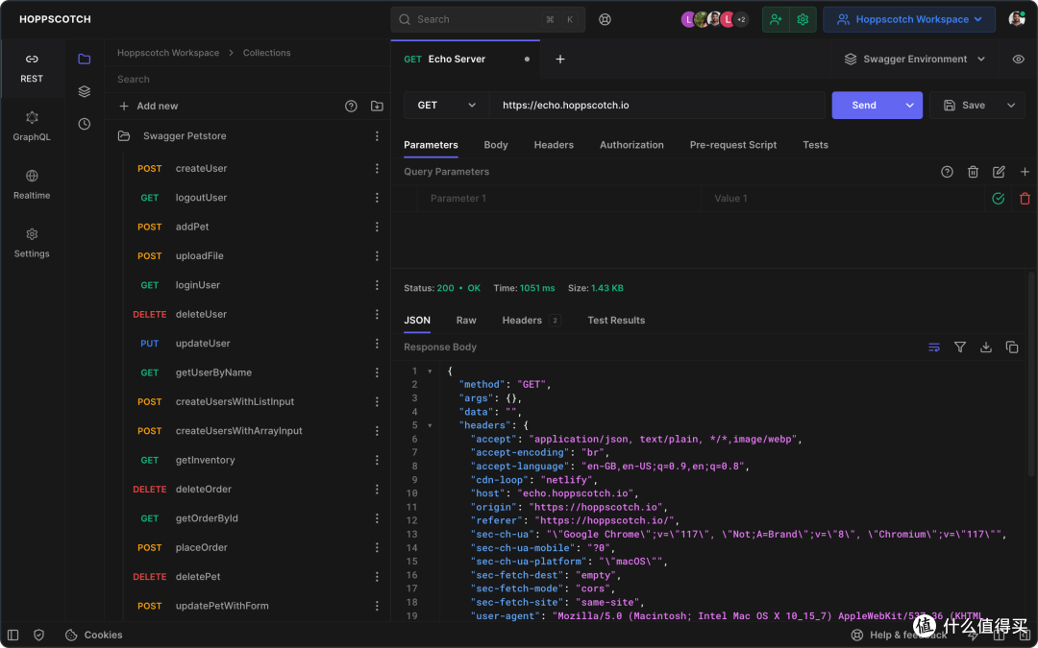
Task: Click the import collection folder icon
Action: (x=377, y=106)
